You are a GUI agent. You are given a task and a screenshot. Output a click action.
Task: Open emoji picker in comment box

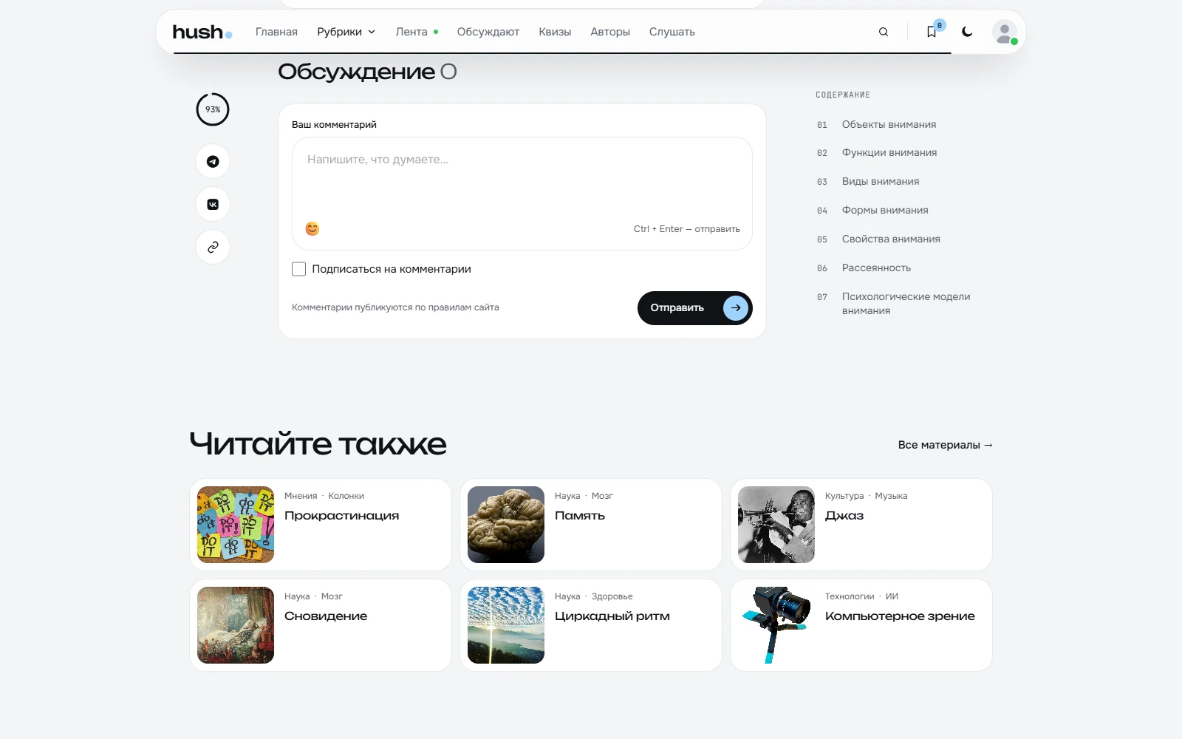tap(312, 228)
